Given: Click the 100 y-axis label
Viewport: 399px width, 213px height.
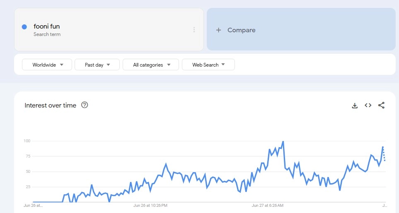Looking at the screenshot, I should coord(27,141).
